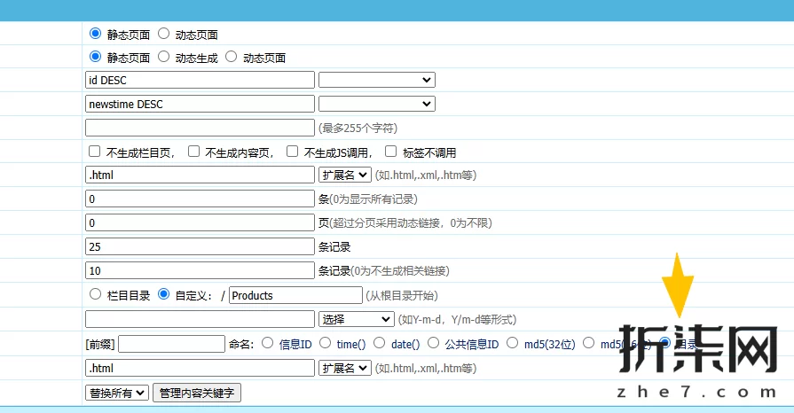Image resolution: width=794 pixels, height=413 pixels.
Task: Toggle the 标签不调用 checkbox
Action: [x=391, y=152]
